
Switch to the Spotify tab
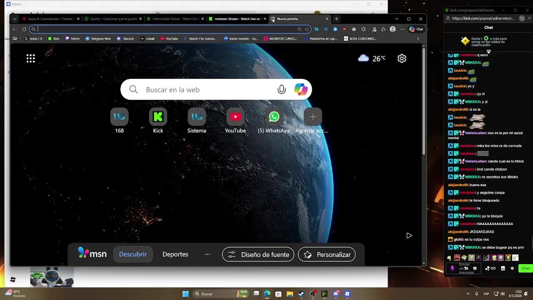click(x=112, y=19)
